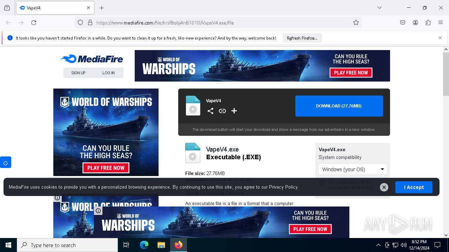449x252 pixels.
Task: Close the cookie banner with X
Action: pyautogui.click(x=384, y=187)
